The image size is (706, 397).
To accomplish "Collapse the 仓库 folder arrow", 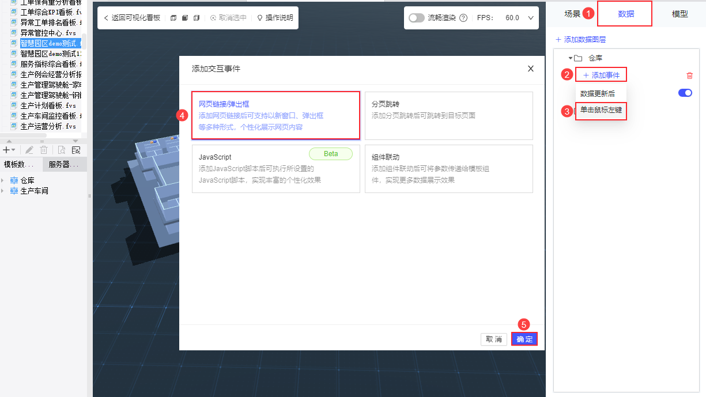I will pyautogui.click(x=571, y=58).
